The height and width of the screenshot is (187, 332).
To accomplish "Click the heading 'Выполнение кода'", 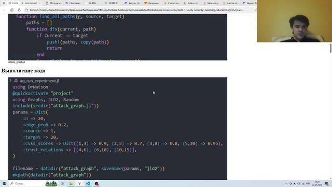I will tap(23, 71).
